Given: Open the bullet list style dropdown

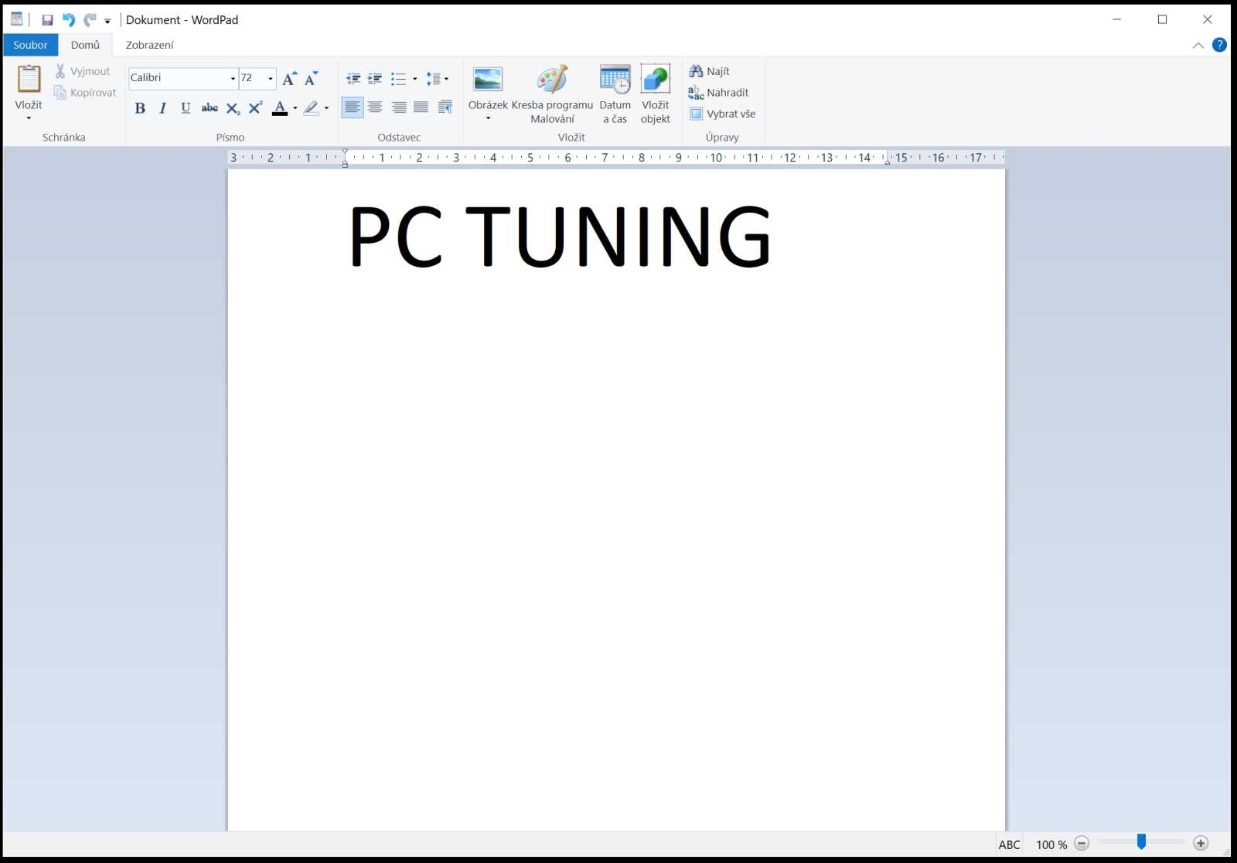Looking at the screenshot, I should [415, 79].
